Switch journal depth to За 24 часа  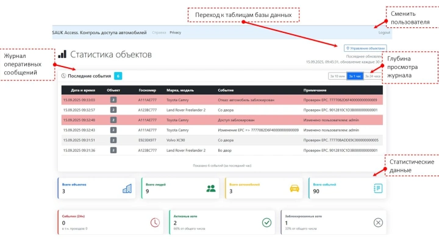tap(373, 76)
